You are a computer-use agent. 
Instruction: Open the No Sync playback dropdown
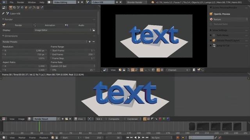(x=161, y=138)
